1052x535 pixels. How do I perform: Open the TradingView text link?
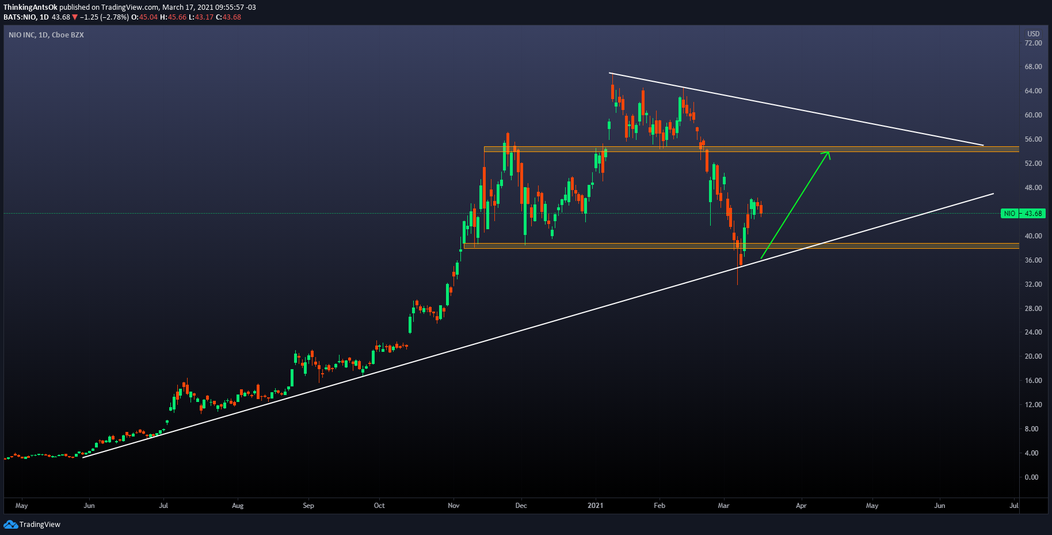pos(40,525)
